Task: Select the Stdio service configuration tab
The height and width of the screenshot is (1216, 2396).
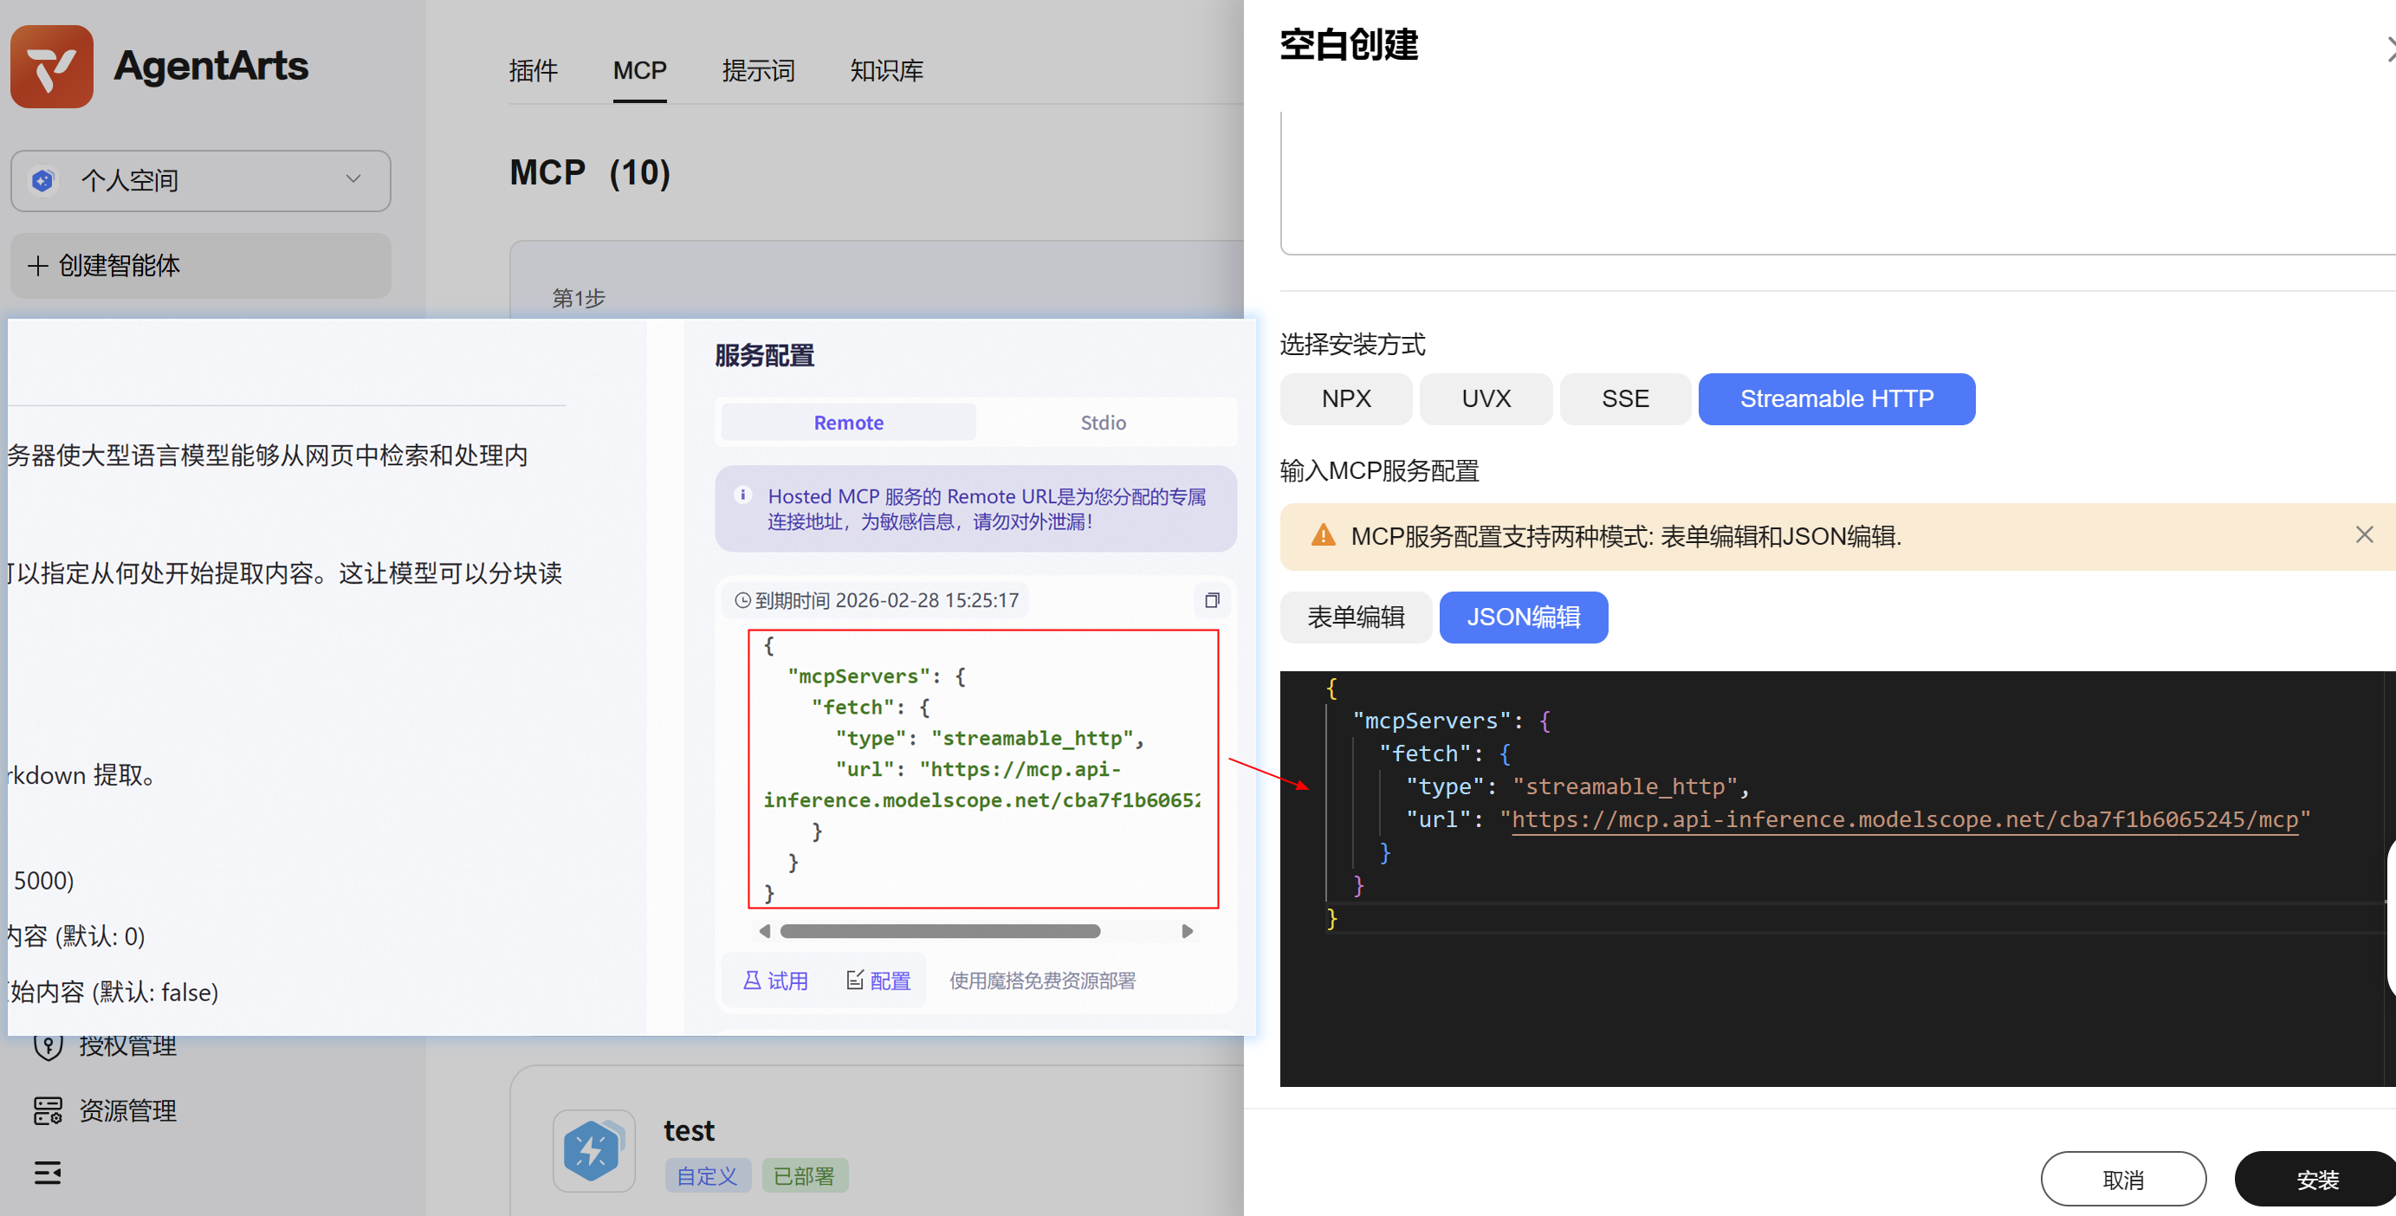Action: coord(1103,422)
